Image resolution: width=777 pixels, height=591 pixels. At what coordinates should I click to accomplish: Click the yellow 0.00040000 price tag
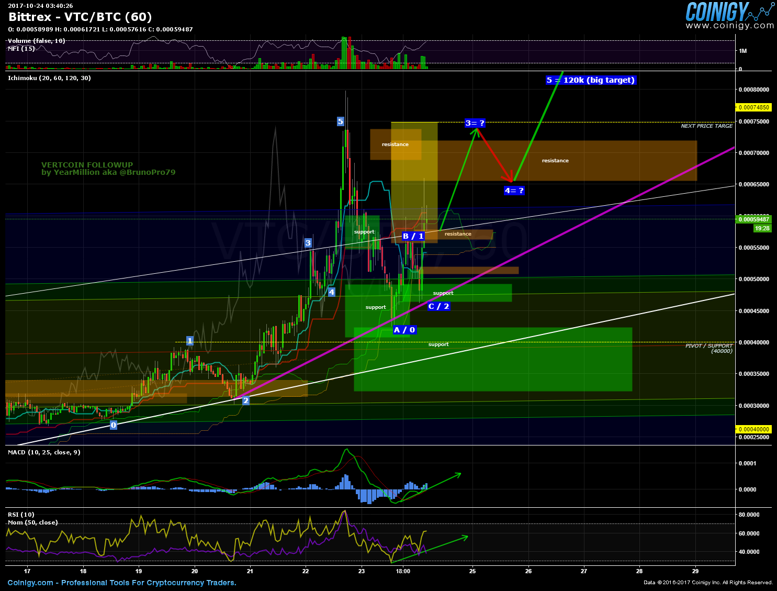[754, 429]
